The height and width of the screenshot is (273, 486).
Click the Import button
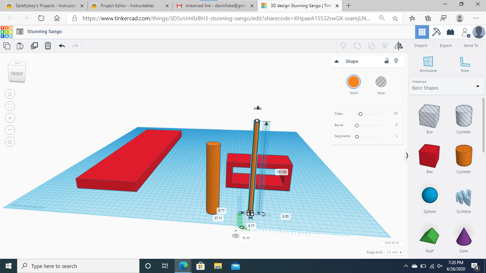click(421, 45)
